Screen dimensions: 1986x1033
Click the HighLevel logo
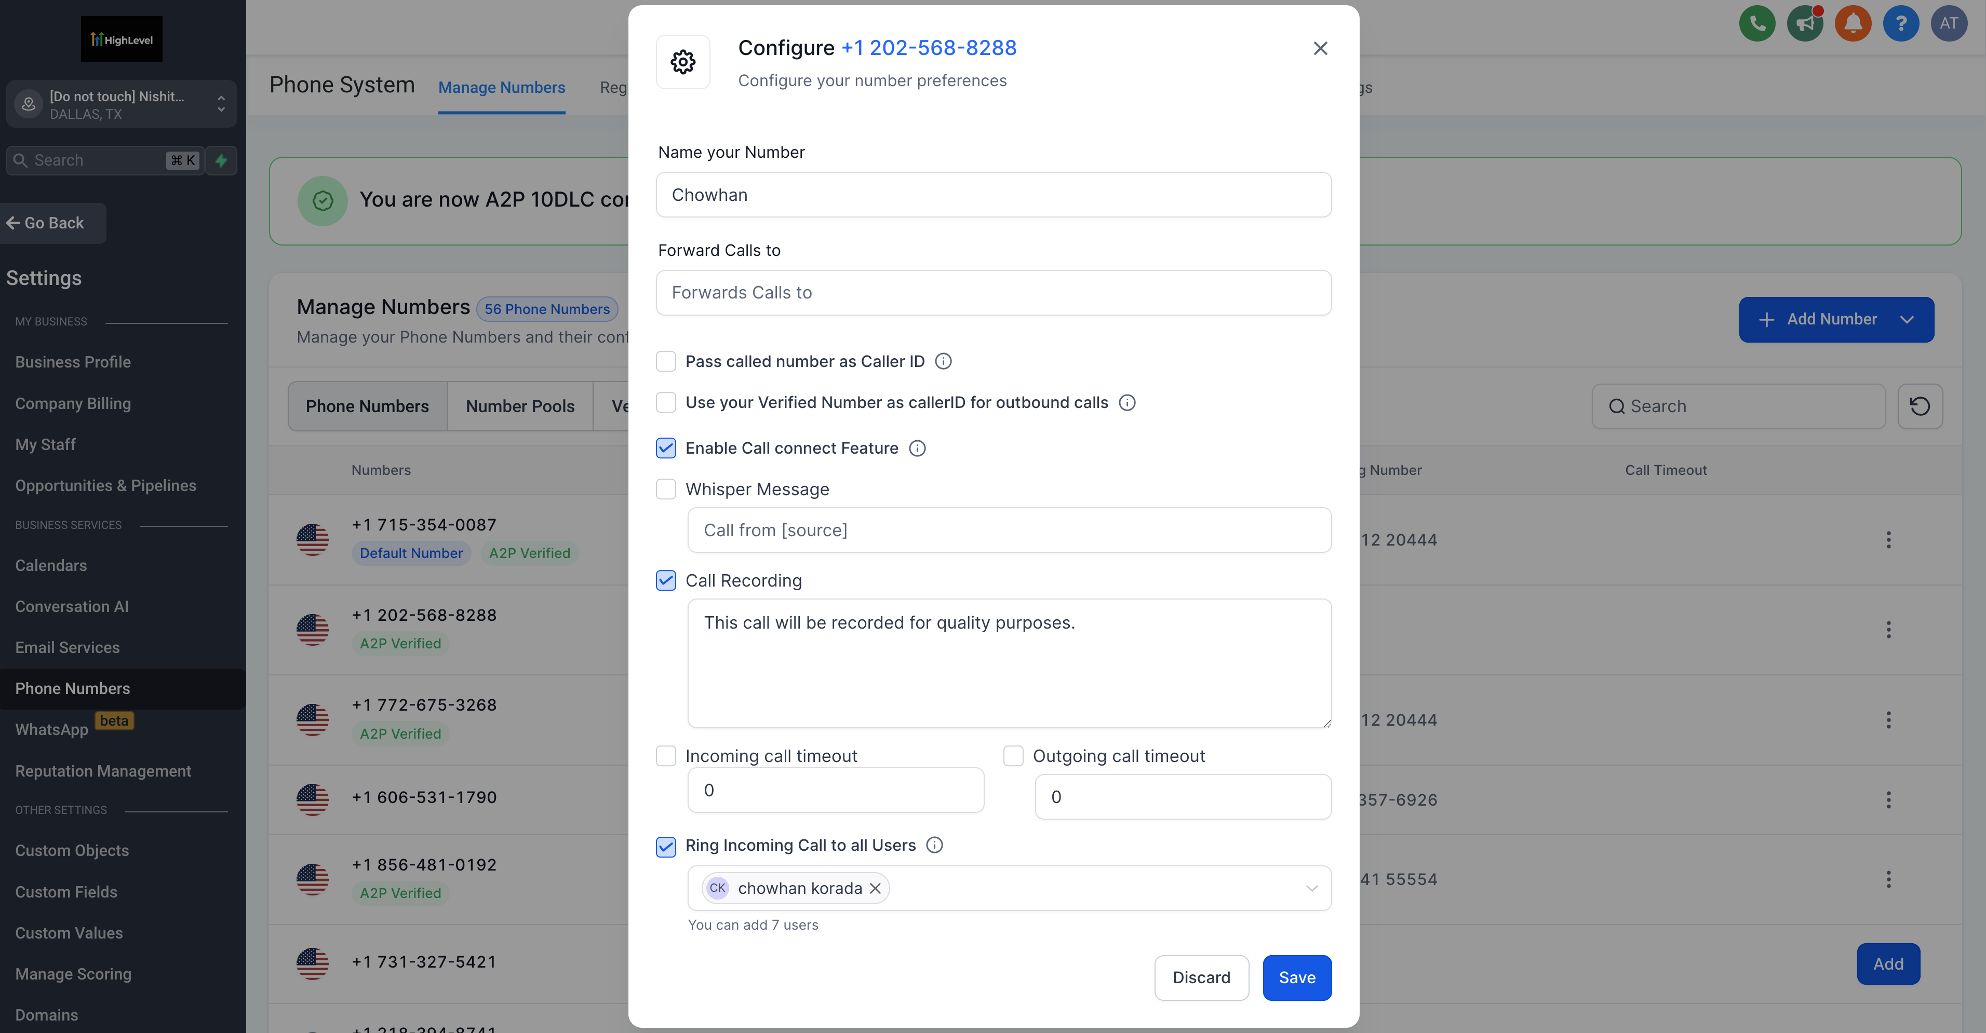pos(122,39)
